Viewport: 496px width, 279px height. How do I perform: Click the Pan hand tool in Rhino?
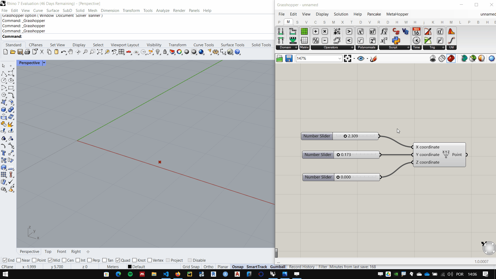pyautogui.click(x=70, y=52)
